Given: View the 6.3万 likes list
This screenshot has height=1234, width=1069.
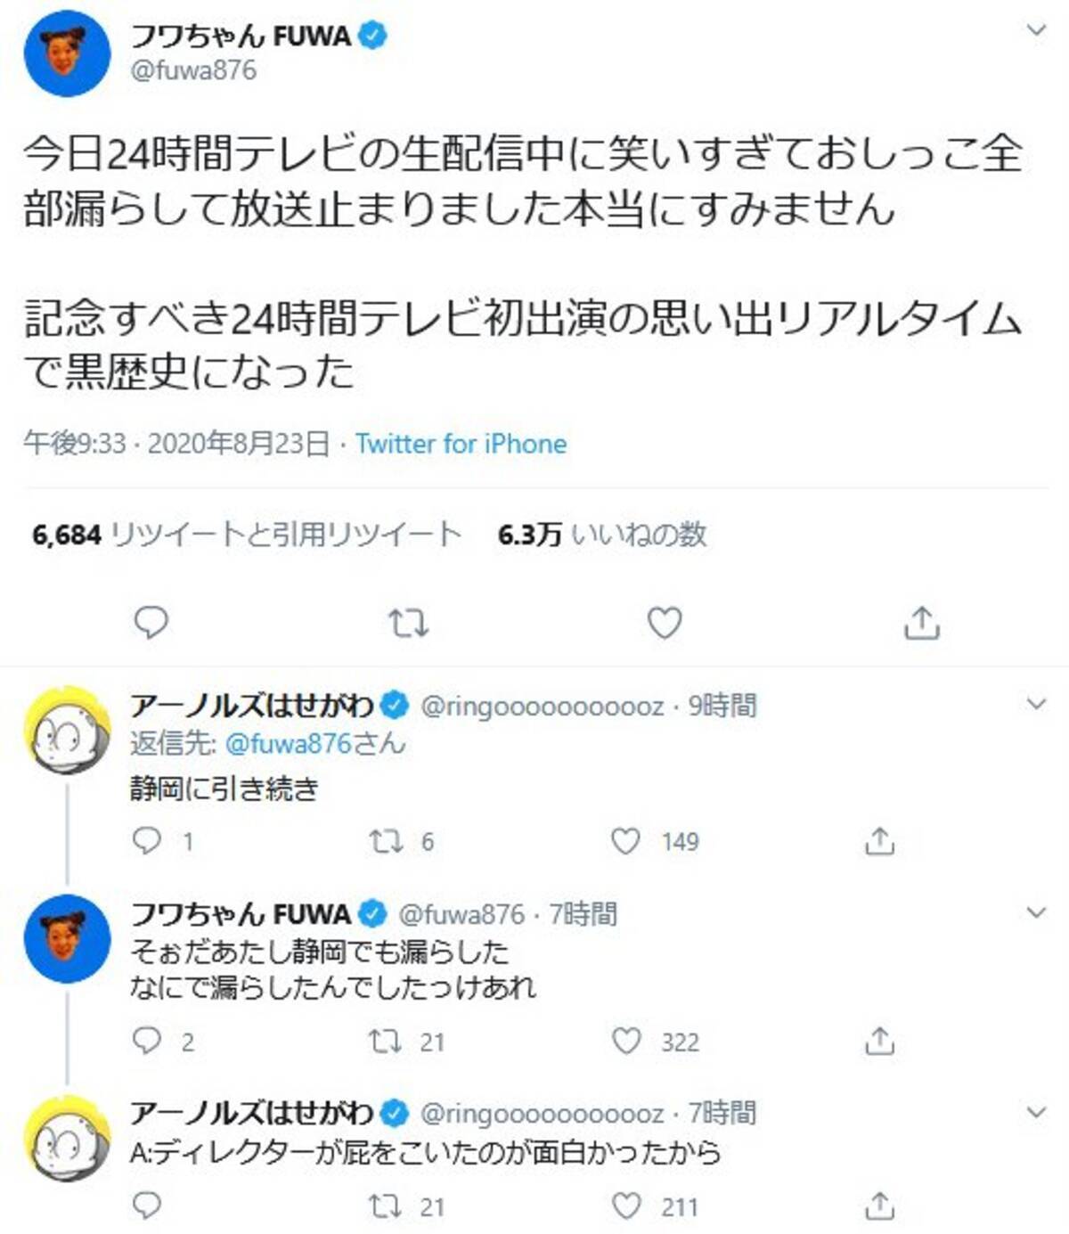Looking at the screenshot, I should click(602, 535).
